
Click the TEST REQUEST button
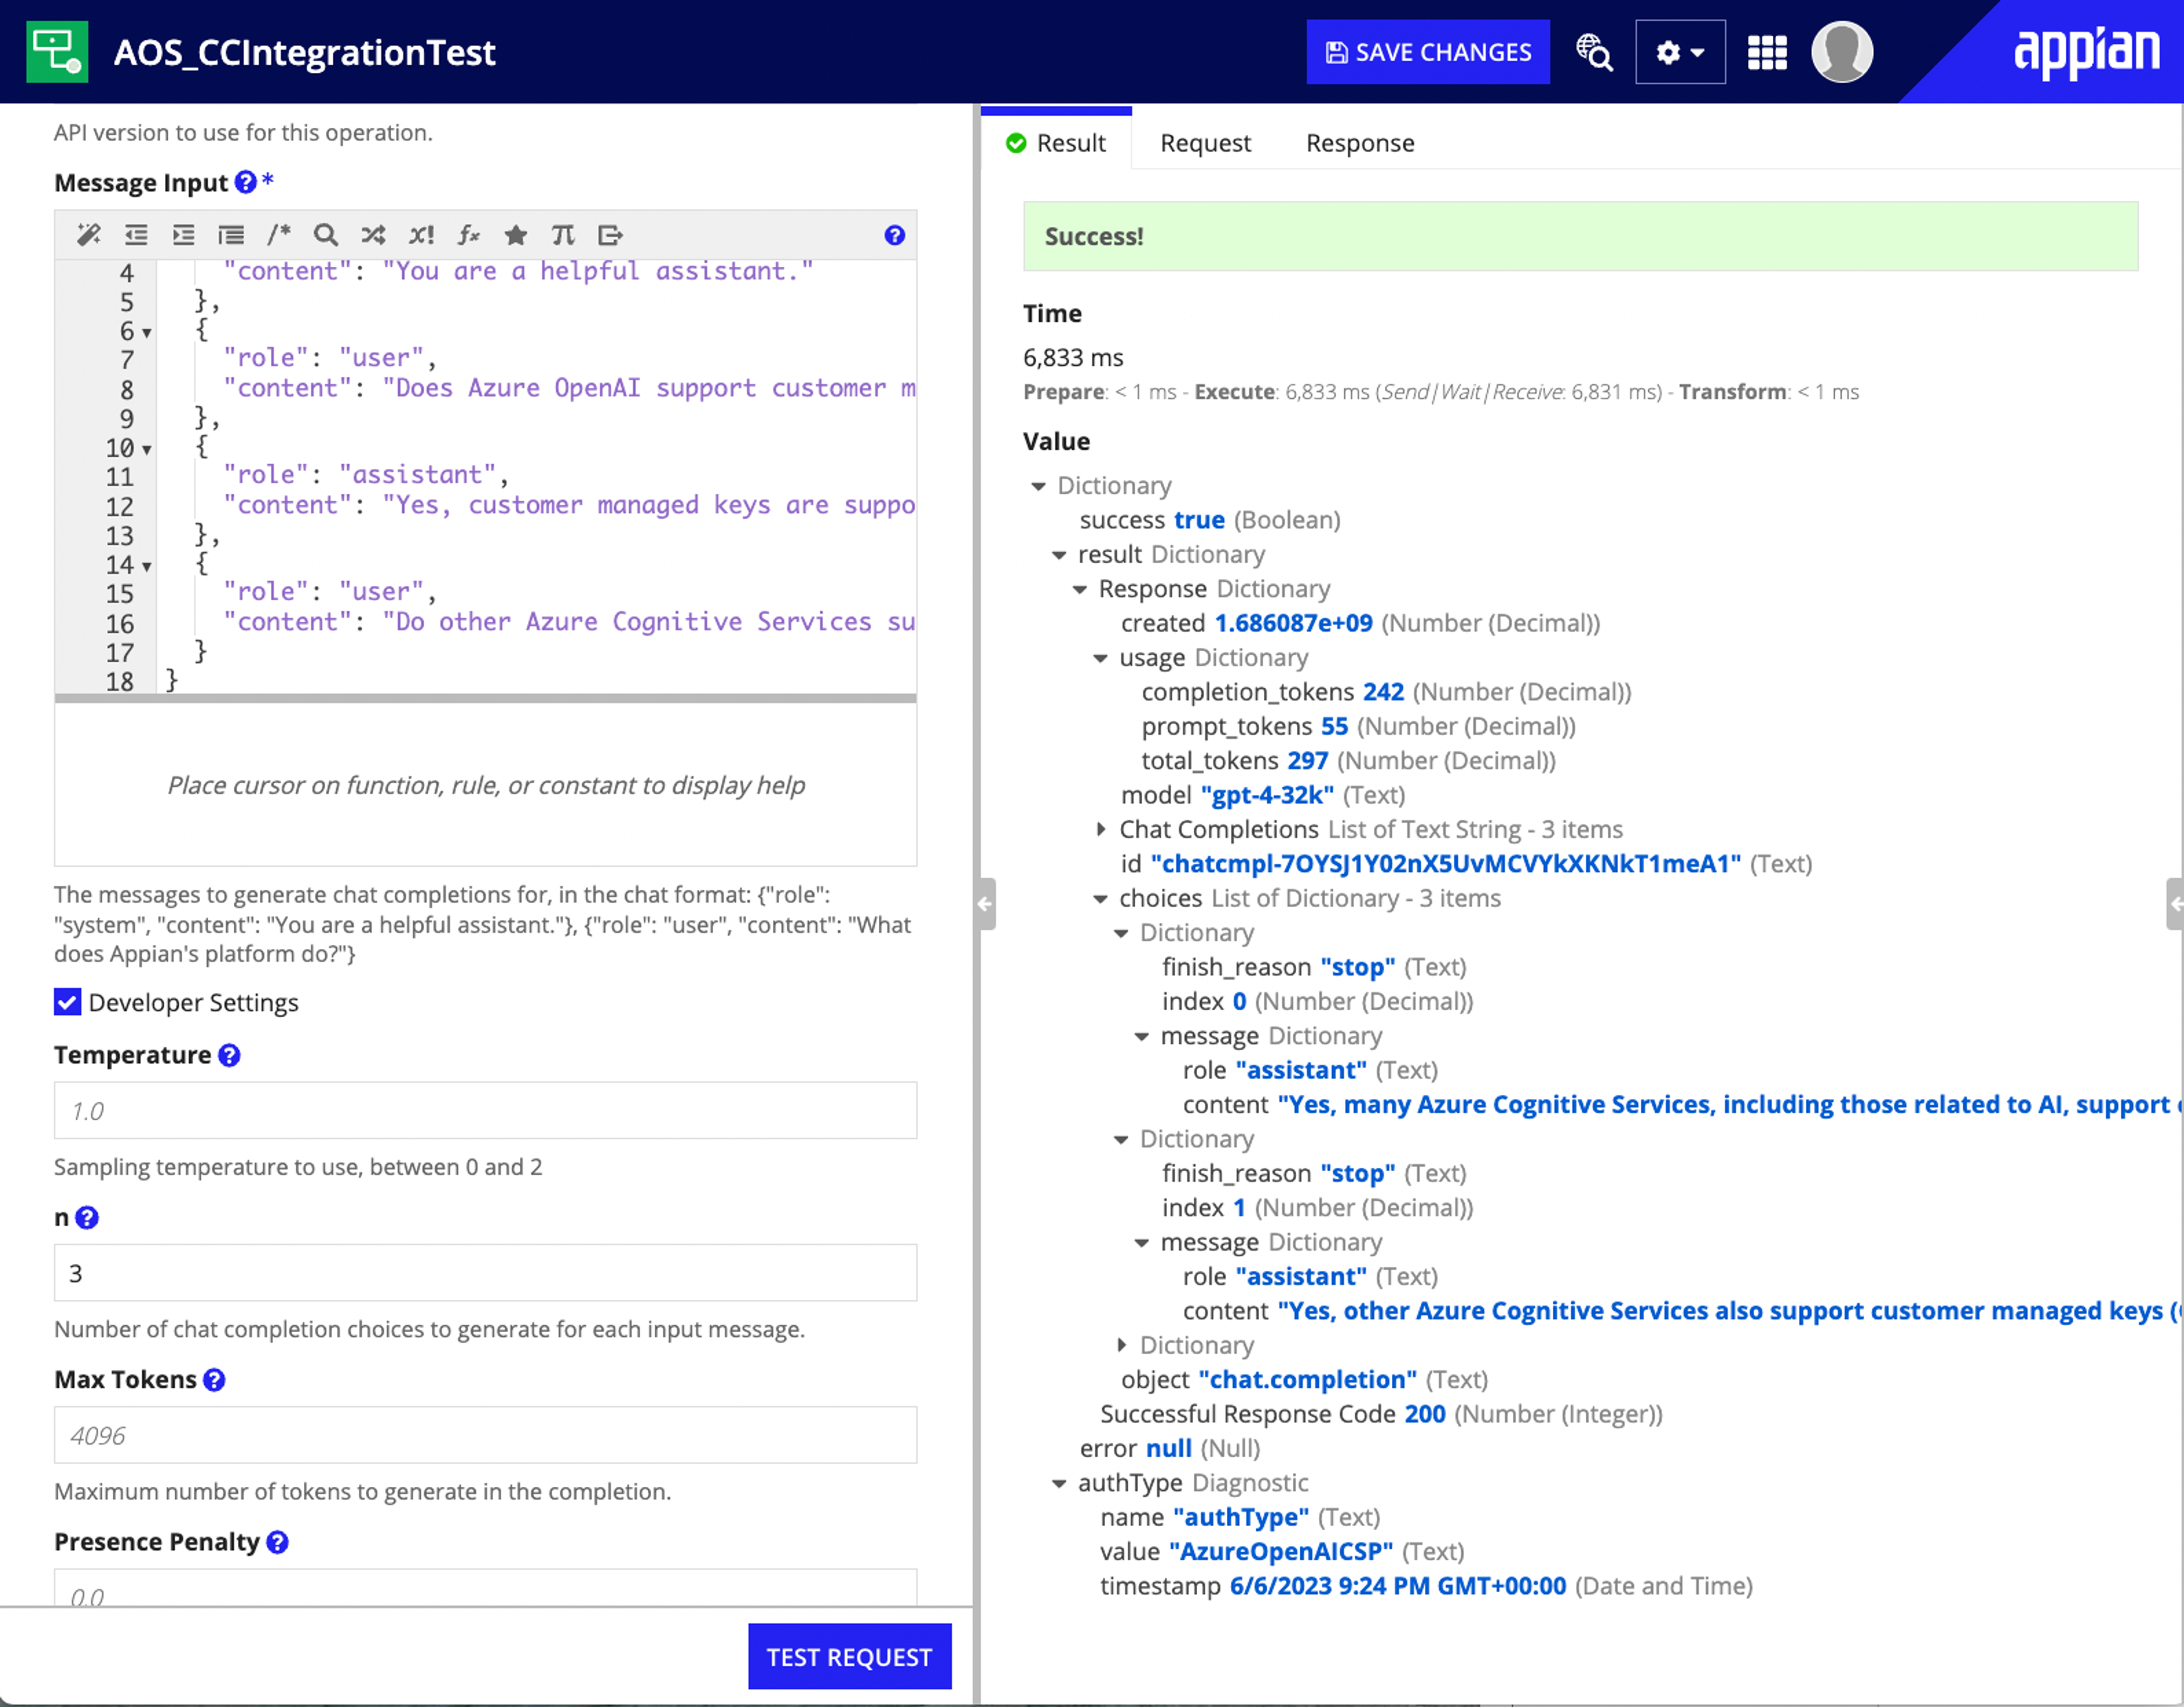[850, 1657]
